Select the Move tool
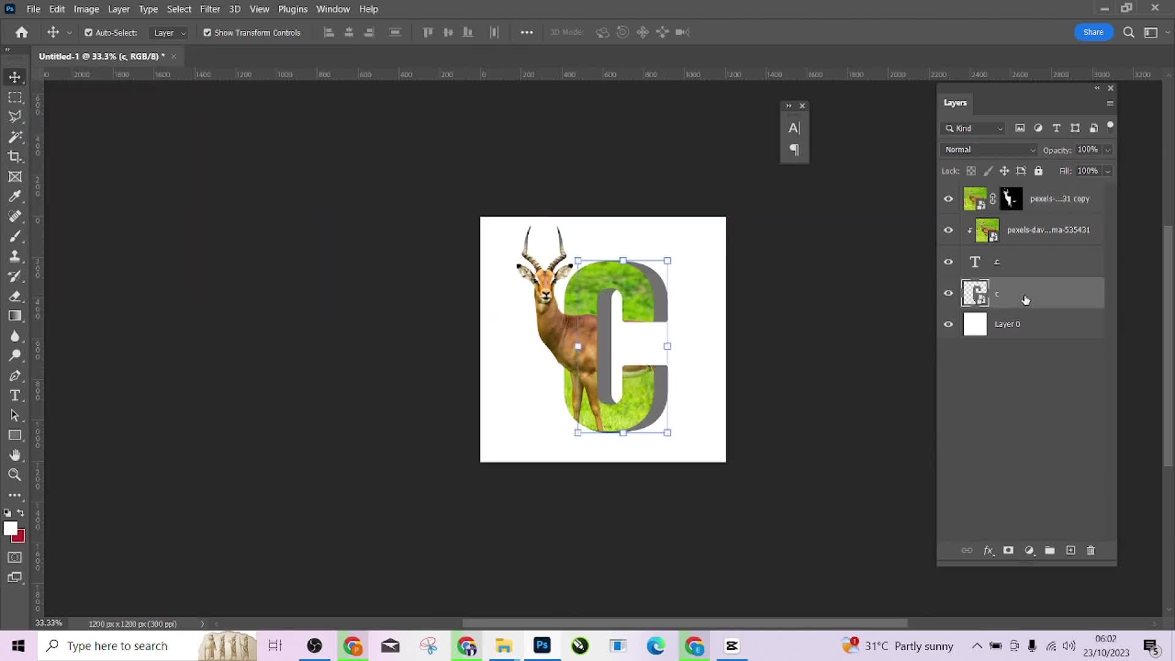 pos(15,77)
